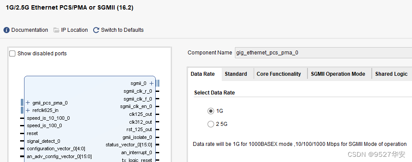Viewport: 412px width, 162px height.
Task: Click the sgmii_clk_r_0 output port pin
Action: point(157,91)
